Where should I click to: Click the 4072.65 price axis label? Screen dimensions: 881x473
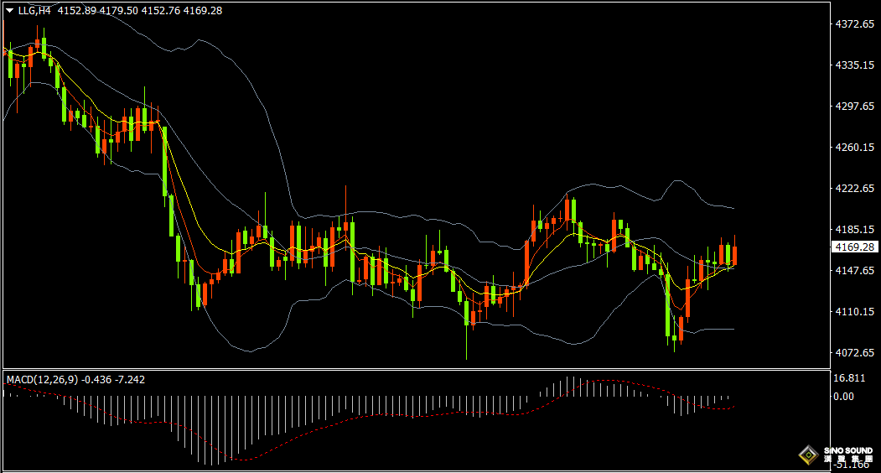pos(854,352)
